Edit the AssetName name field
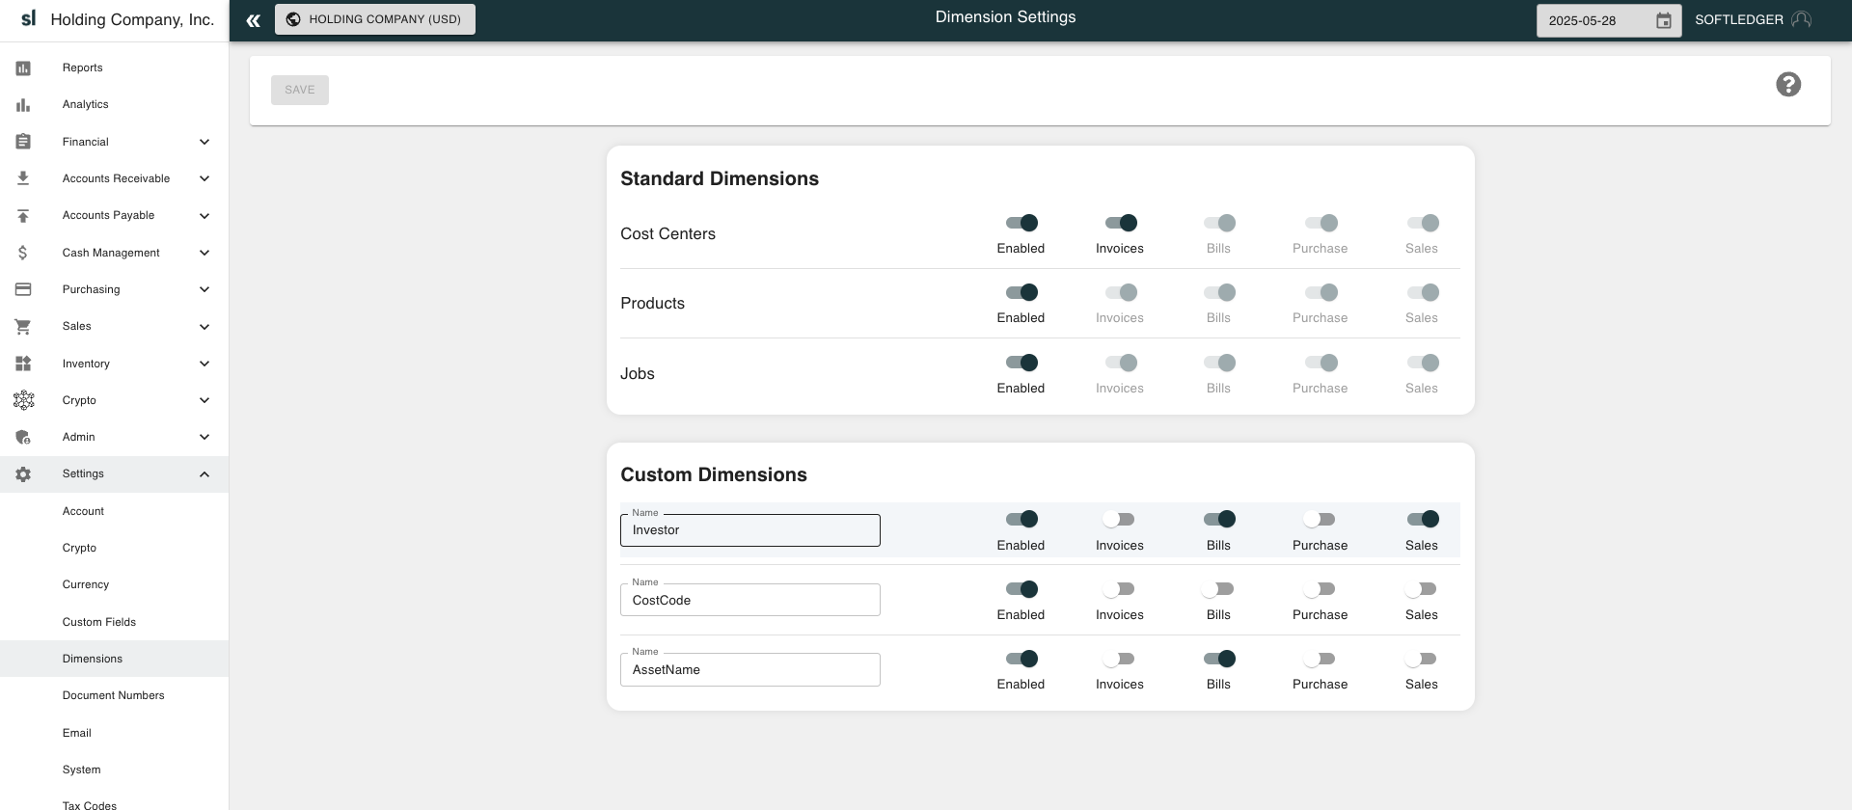 click(750, 669)
